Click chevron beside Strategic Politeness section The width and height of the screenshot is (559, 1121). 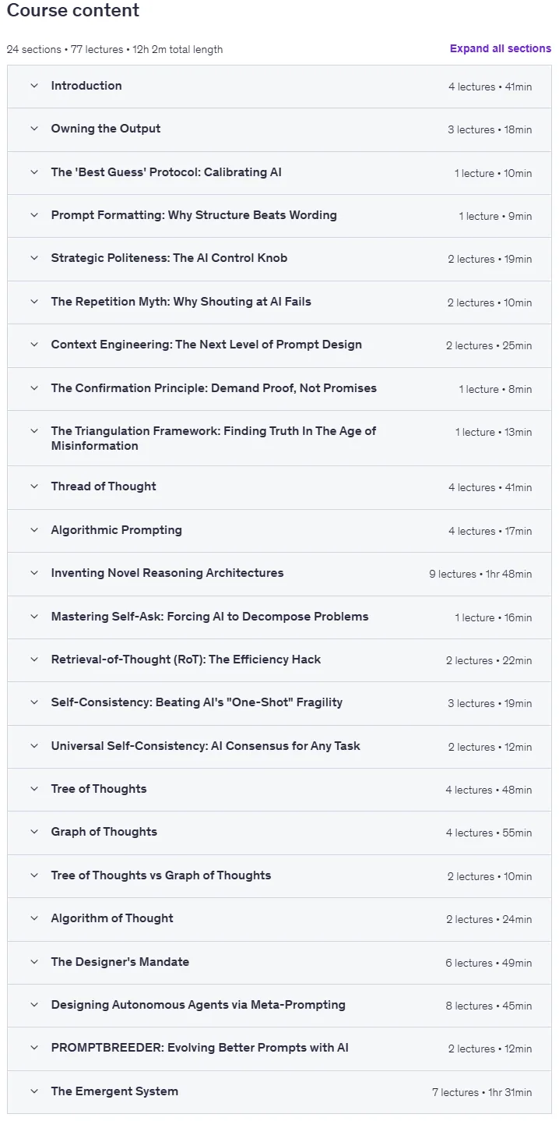click(34, 258)
